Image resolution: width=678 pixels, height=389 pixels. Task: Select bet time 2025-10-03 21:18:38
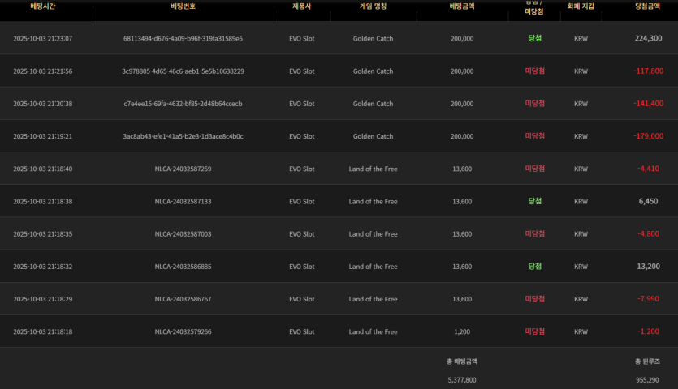click(x=43, y=201)
